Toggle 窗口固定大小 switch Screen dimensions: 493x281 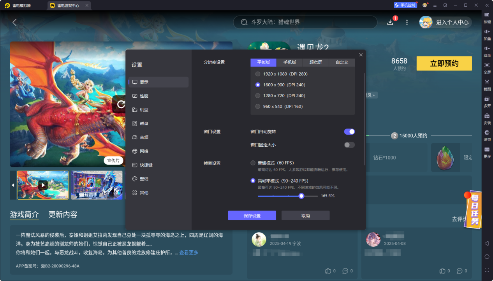click(349, 145)
